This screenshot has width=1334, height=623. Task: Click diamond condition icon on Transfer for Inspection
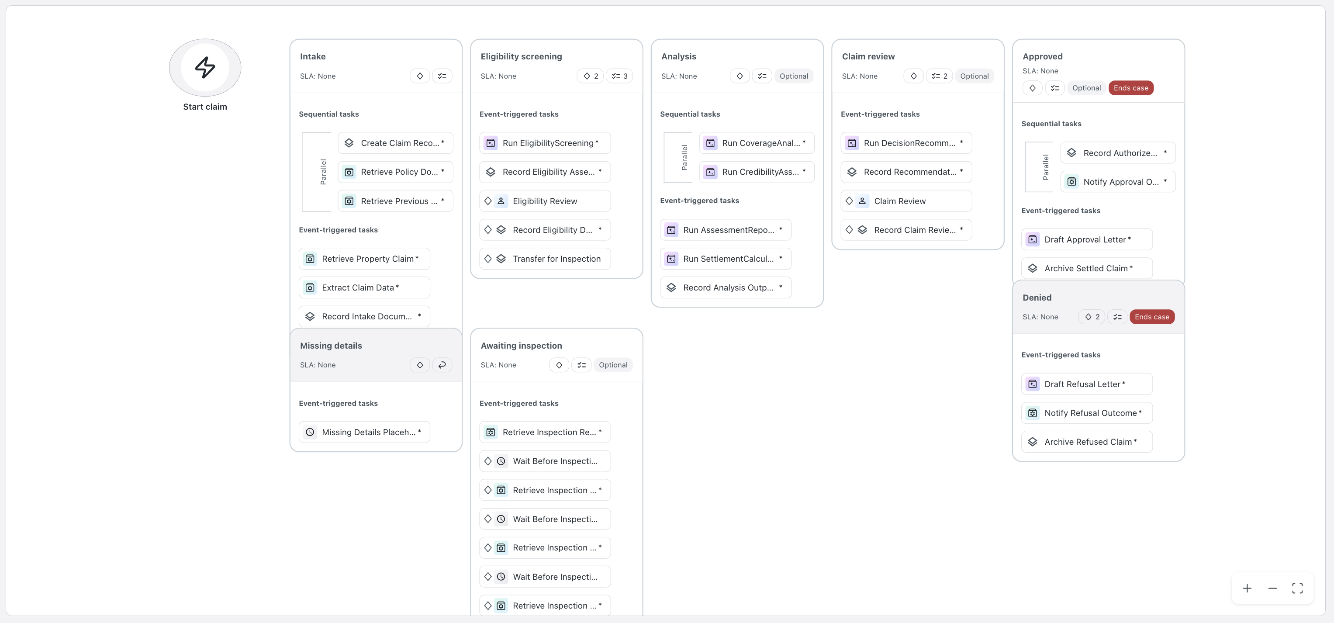[x=488, y=258]
